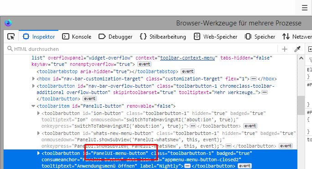Viewport: 312px width, 169px height.
Task: Expand the selected PanelUI-menu-button node
Action: (x=39, y=153)
